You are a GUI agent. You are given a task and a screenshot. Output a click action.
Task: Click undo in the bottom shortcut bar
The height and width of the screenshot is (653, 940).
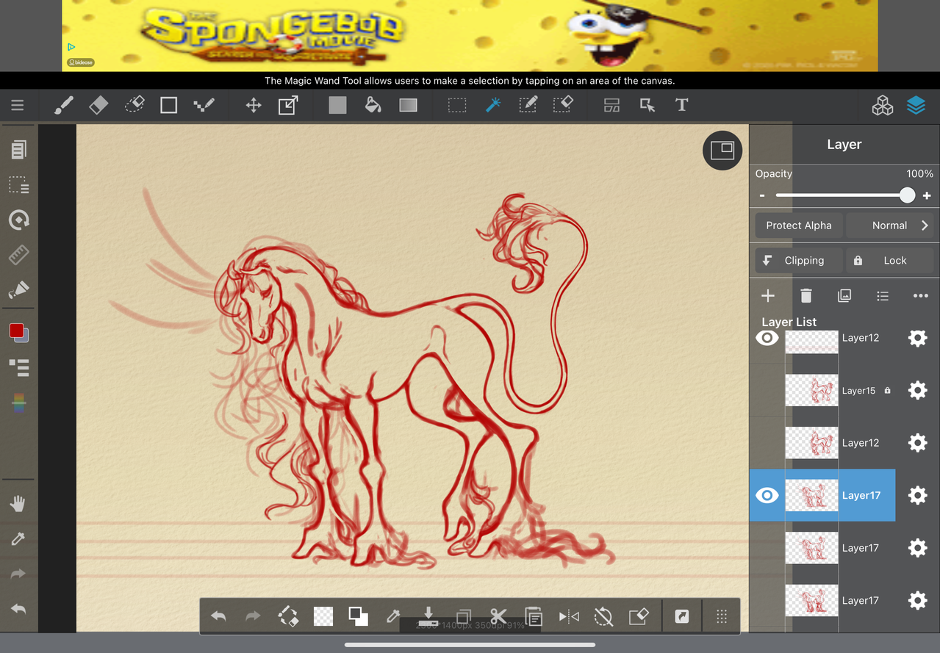point(218,616)
